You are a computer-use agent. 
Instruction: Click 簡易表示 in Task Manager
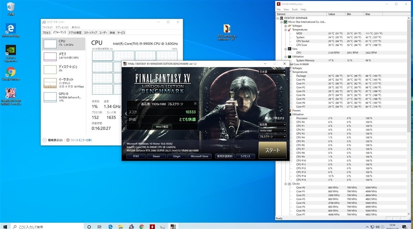[53, 140]
